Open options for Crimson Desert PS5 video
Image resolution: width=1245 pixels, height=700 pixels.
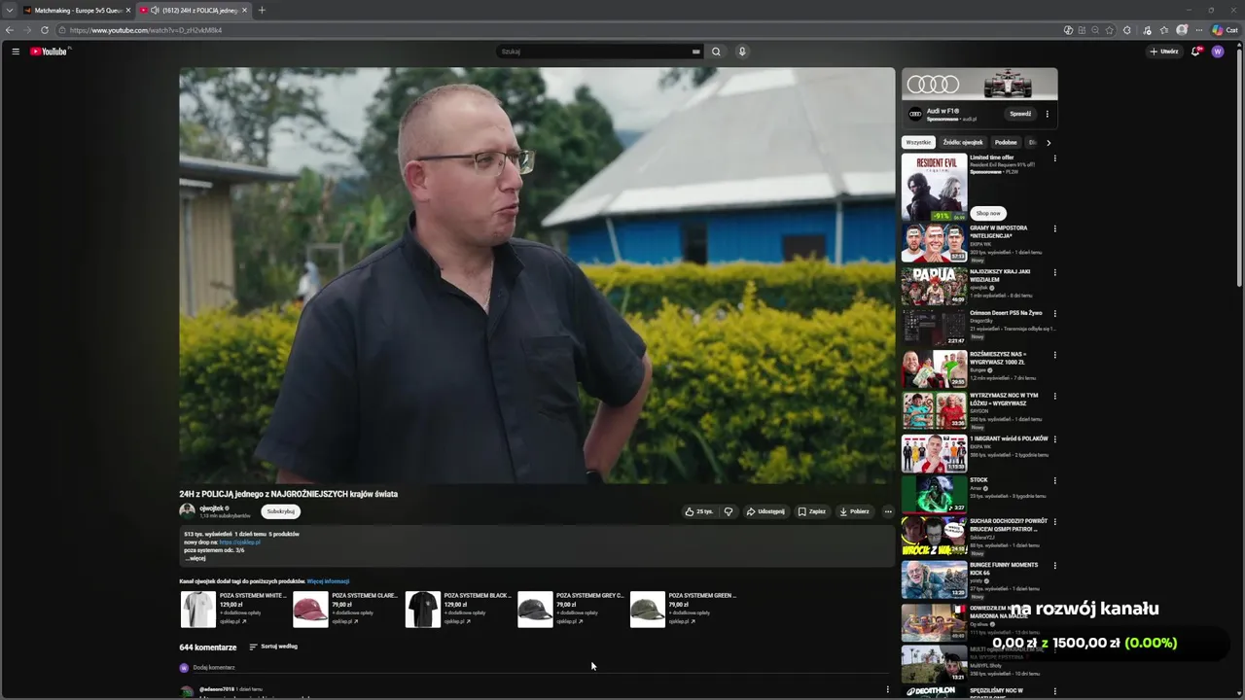click(x=1054, y=314)
